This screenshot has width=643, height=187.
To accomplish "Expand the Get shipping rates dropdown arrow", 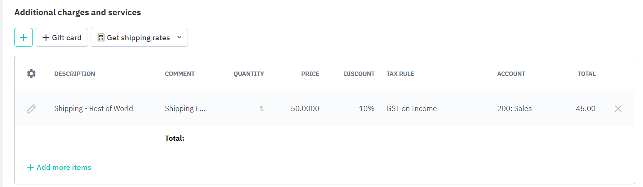I will [x=179, y=37].
